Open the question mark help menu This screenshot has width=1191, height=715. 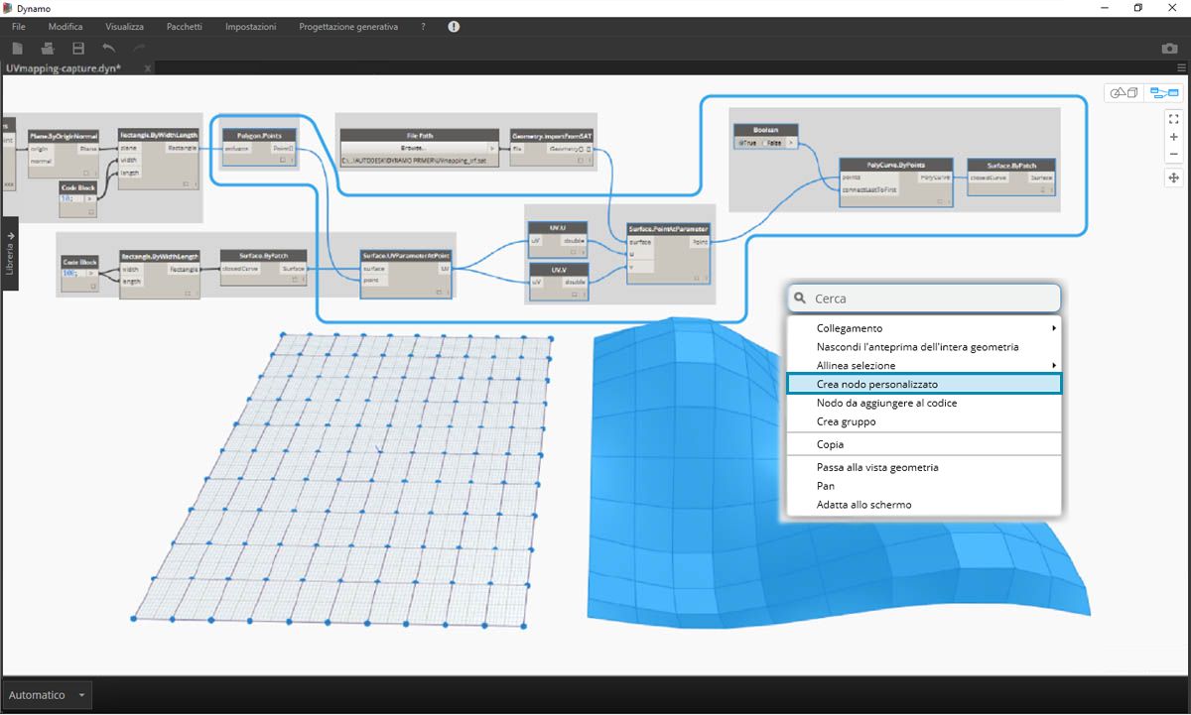tap(423, 27)
